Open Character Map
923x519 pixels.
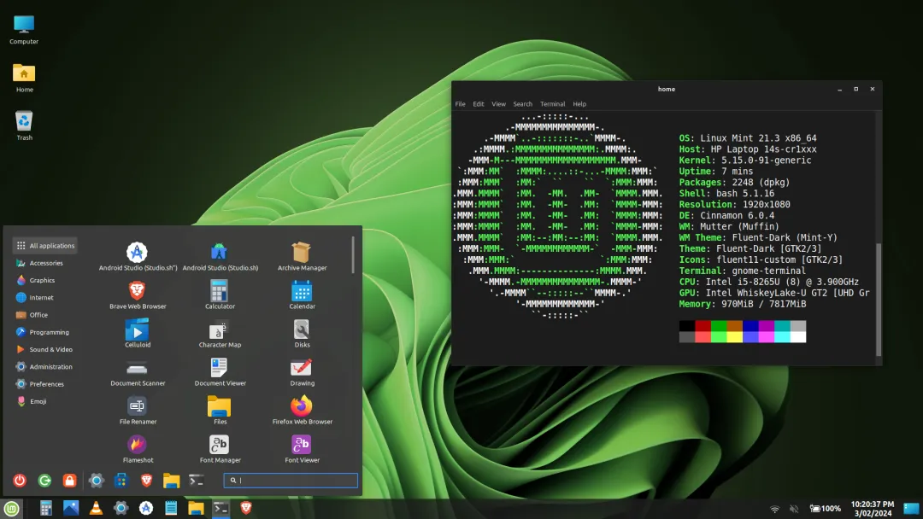tap(220, 334)
